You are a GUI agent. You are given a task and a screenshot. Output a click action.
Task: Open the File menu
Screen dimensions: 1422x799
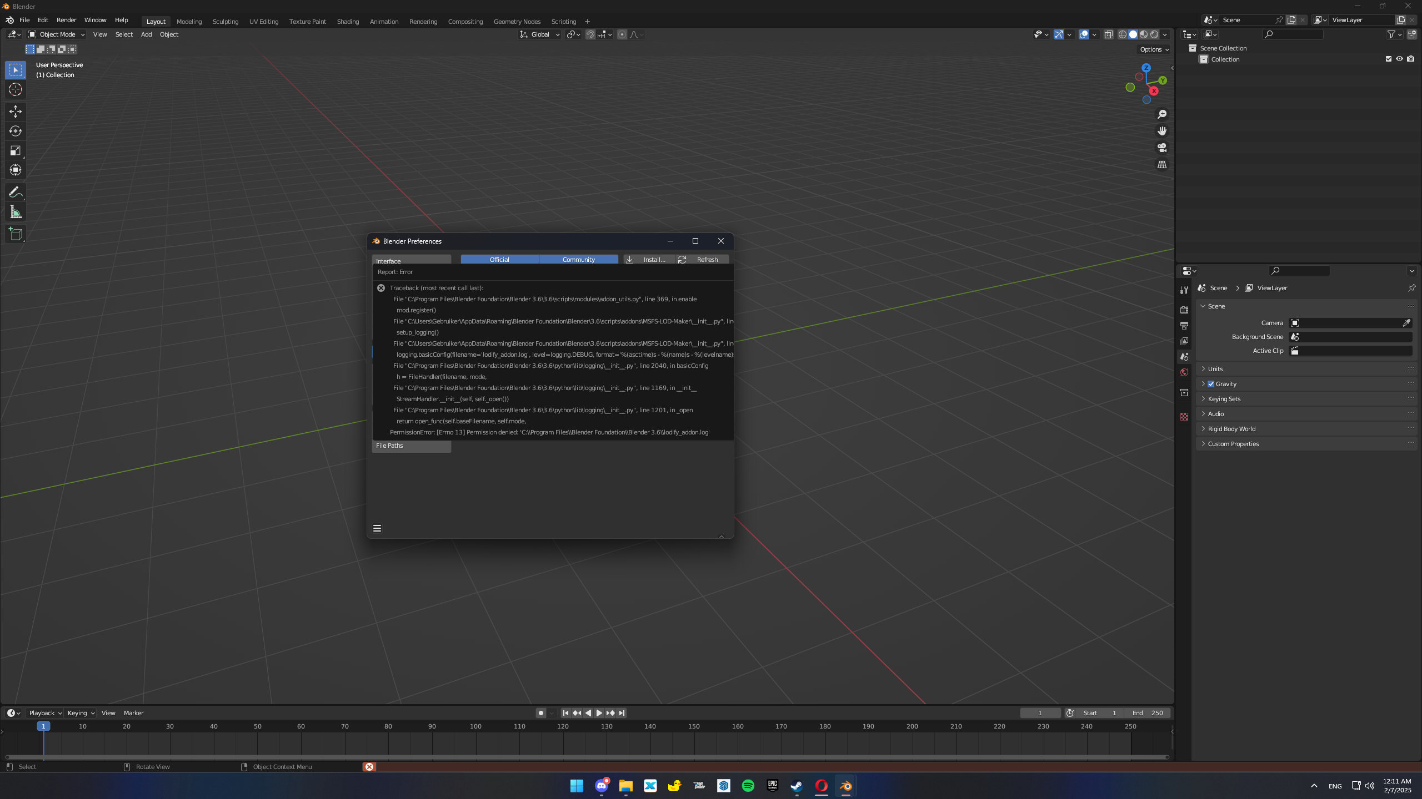tap(24, 20)
